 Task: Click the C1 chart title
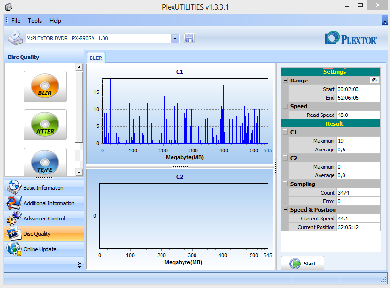point(180,72)
